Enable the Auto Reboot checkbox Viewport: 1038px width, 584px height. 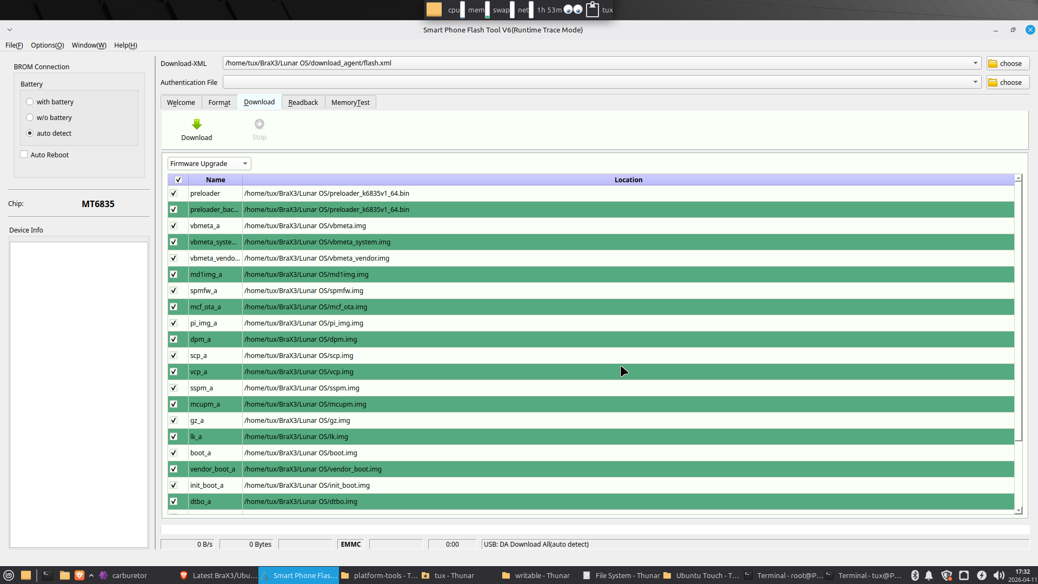24,155
